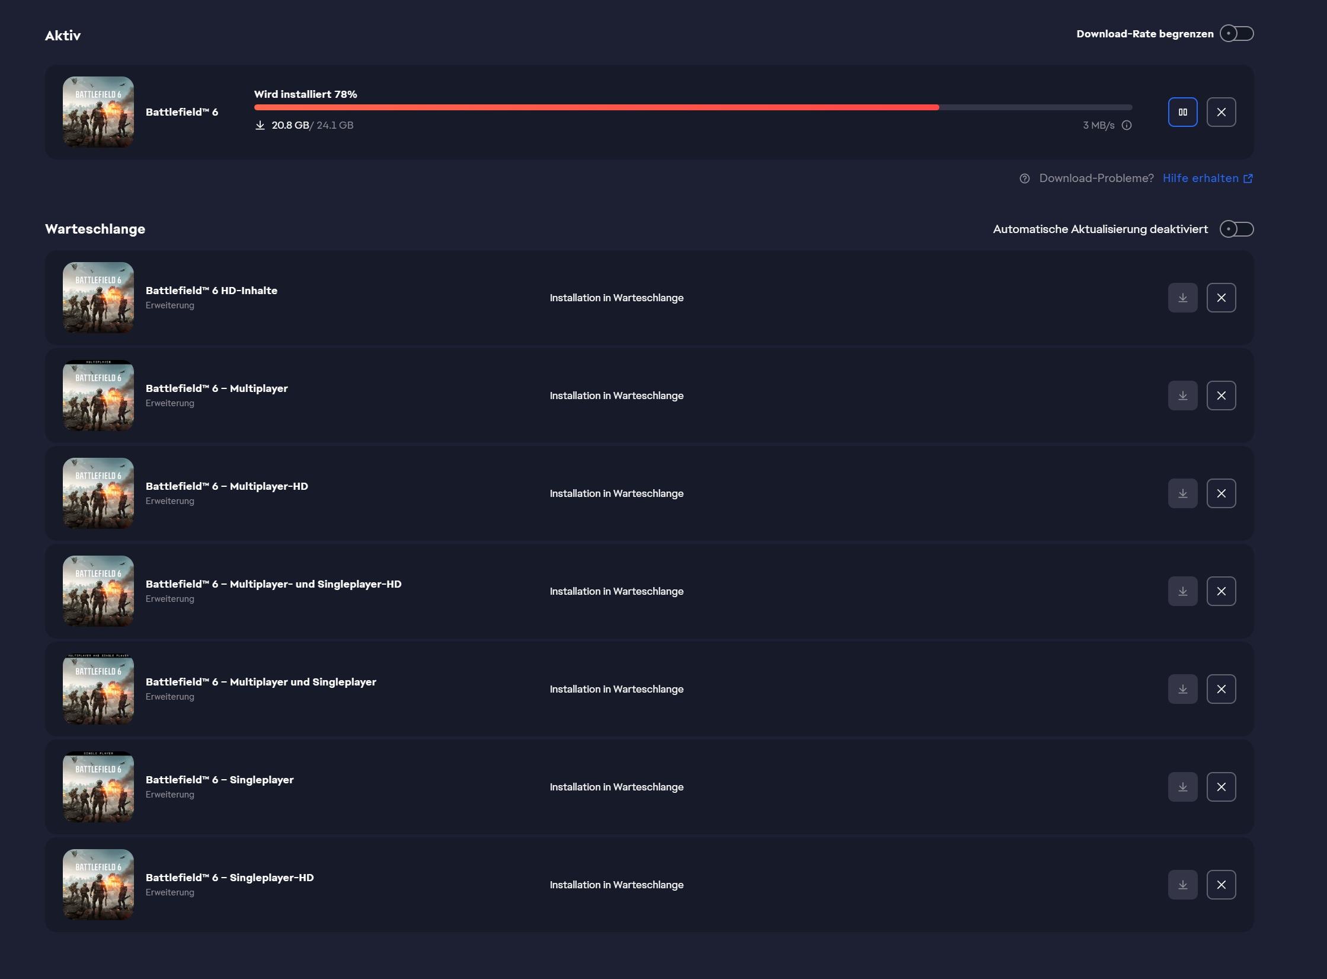Click the download speed info icon
The width and height of the screenshot is (1327, 979).
pos(1127,125)
